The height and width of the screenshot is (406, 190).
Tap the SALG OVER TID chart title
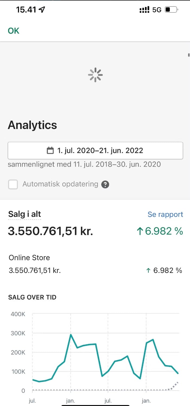tap(32, 297)
